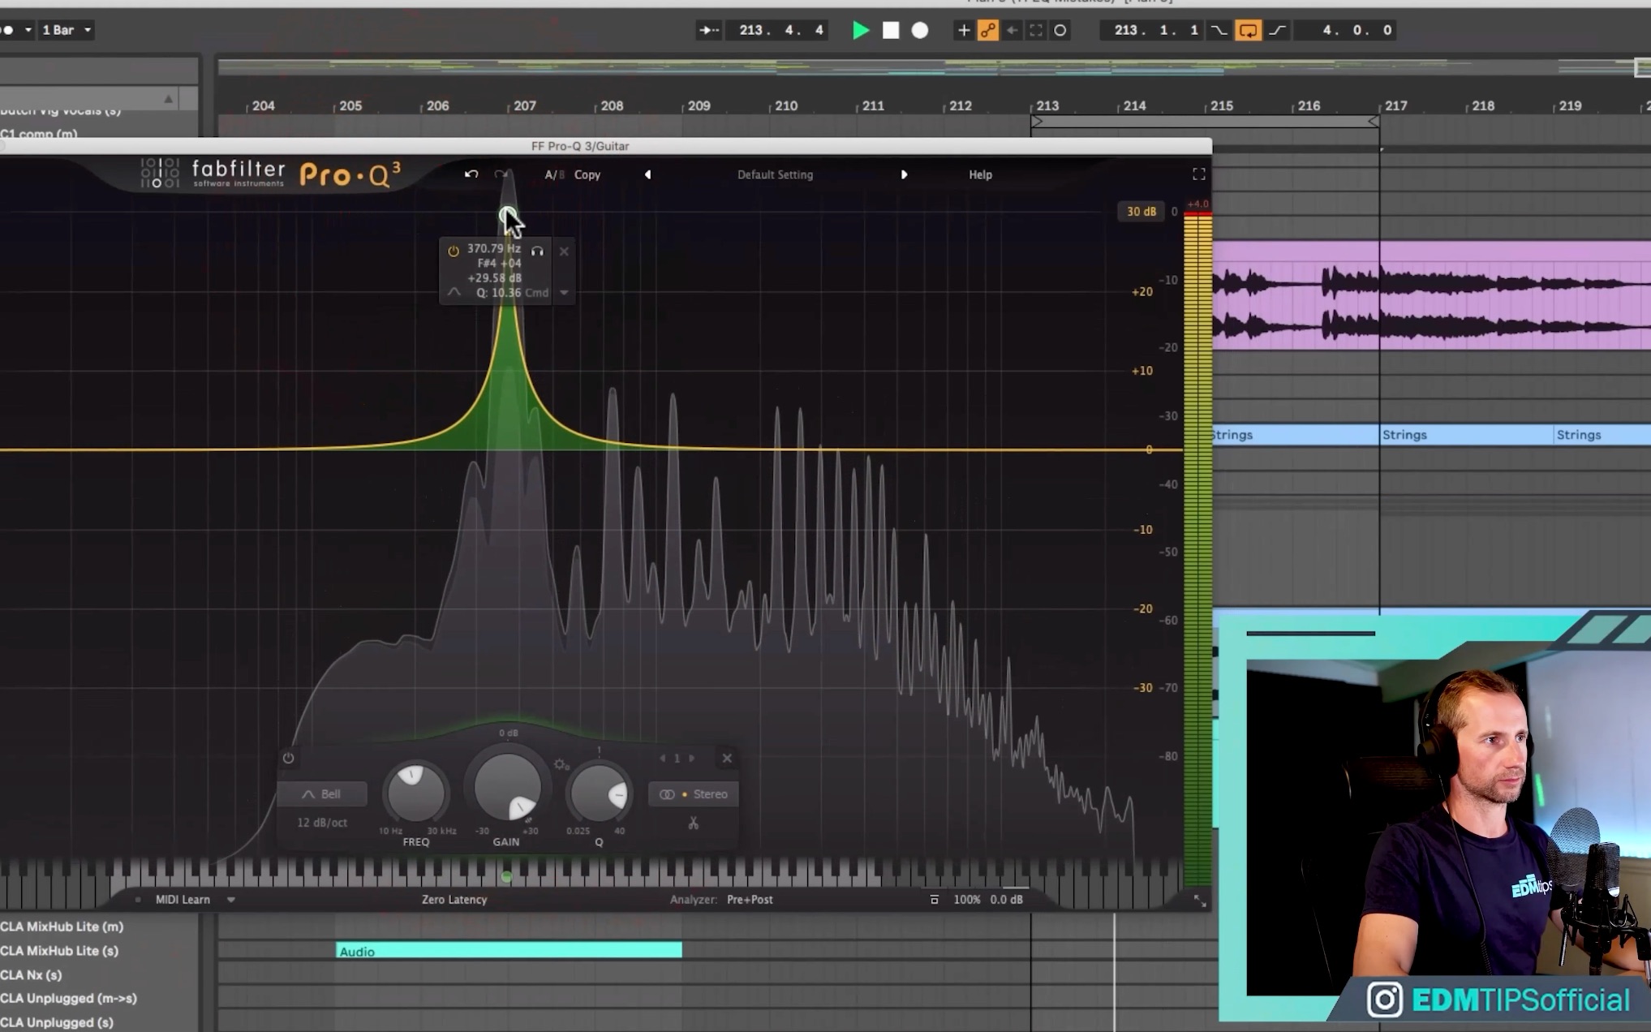Click the EQ band handle on the curve

(x=507, y=214)
